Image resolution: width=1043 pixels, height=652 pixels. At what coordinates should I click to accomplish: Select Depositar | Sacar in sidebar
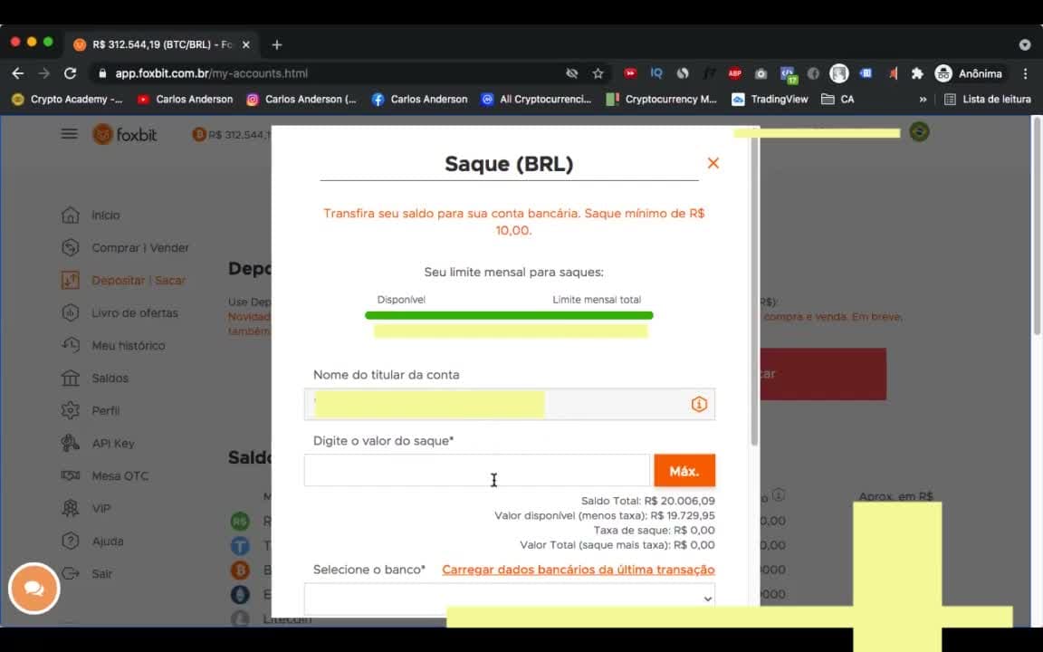pyautogui.click(x=139, y=280)
